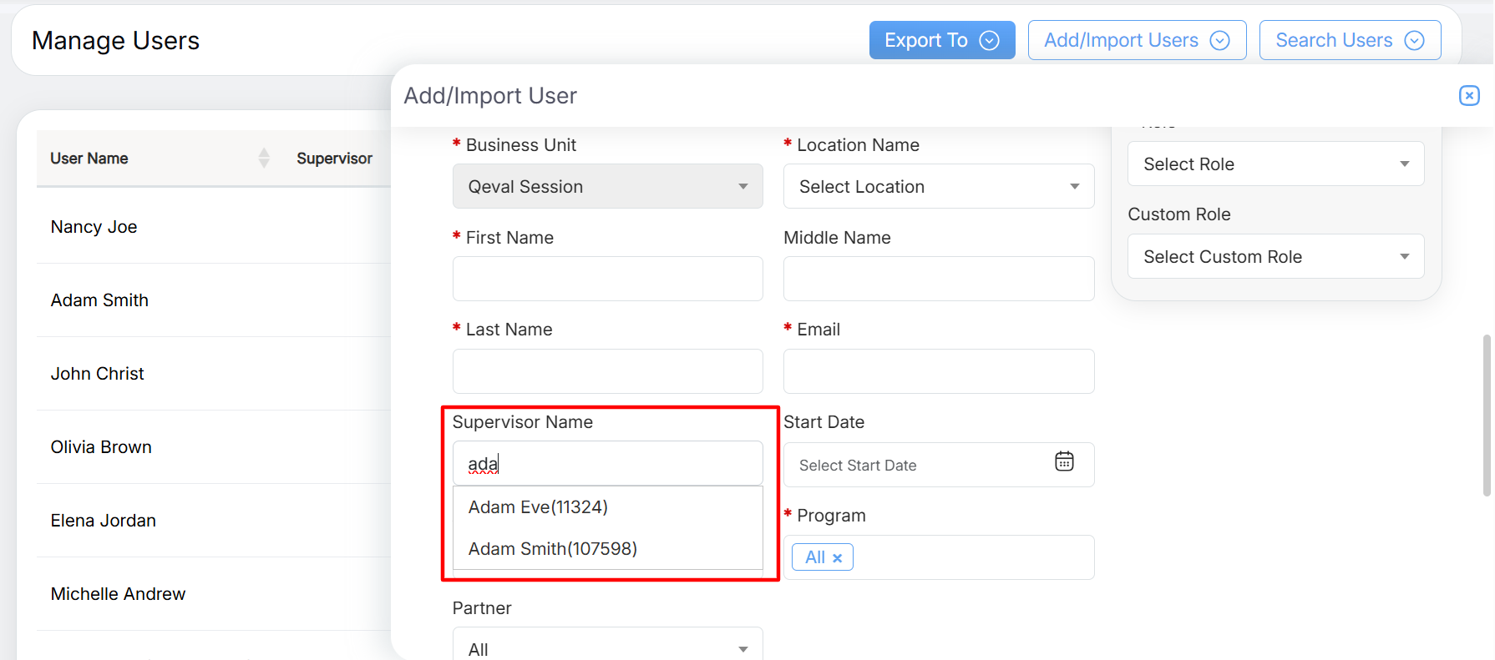This screenshot has width=1495, height=660.
Task: Click the Last Name text box
Action: 607,371
